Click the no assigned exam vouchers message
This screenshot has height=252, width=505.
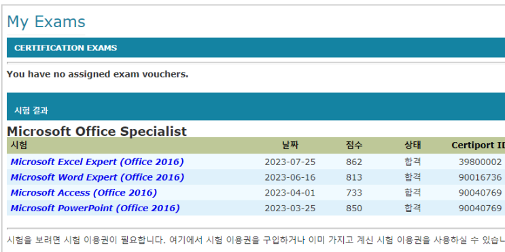(x=97, y=74)
